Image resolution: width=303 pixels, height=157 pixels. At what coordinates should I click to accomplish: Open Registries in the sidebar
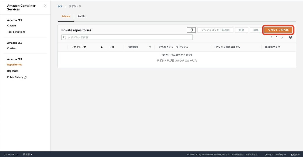12,71
